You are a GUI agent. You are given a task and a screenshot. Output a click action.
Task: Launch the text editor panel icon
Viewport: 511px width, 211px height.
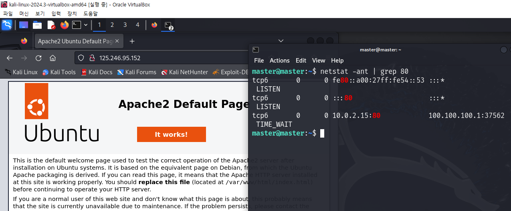pyautogui.click(x=51, y=25)
